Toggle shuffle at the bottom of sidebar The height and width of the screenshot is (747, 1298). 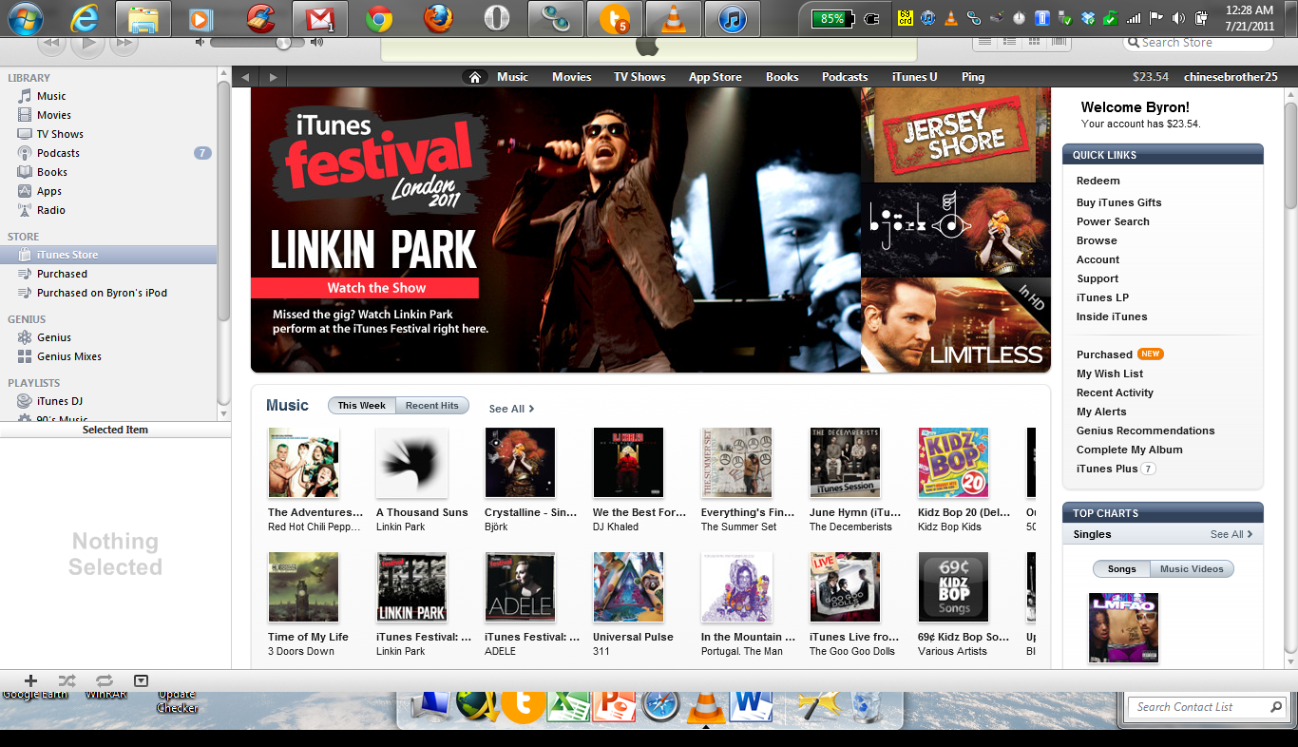coord(67,680)
